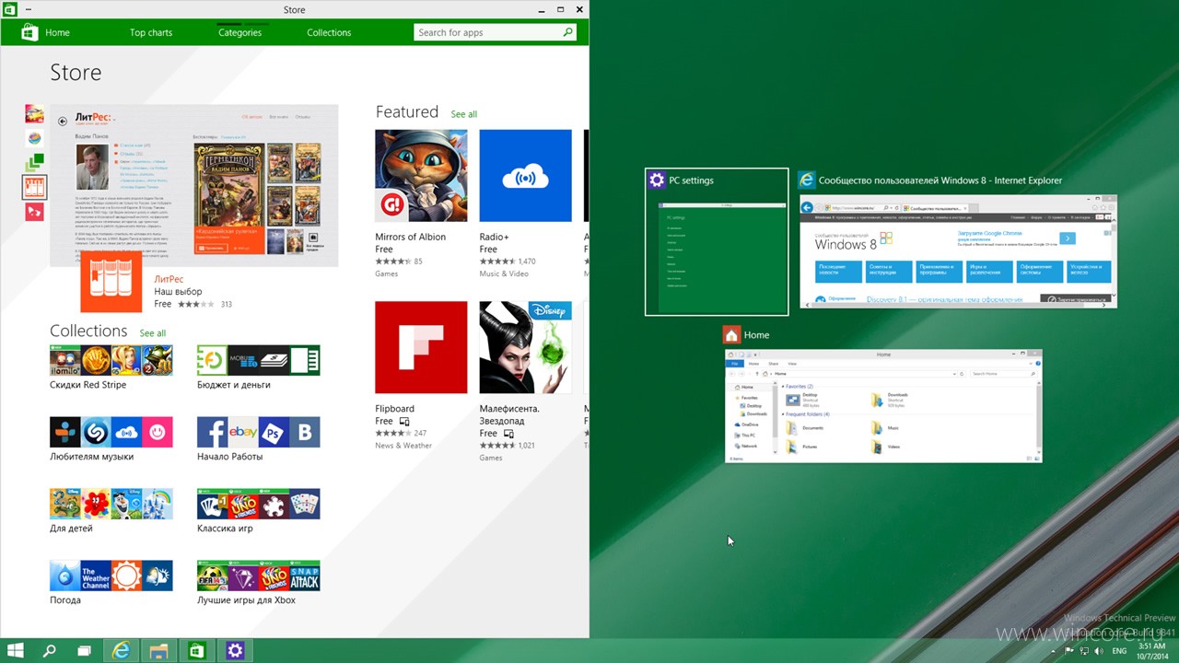Click the Radio+ title text
The image size is (1179, 663).
[494, 237]
